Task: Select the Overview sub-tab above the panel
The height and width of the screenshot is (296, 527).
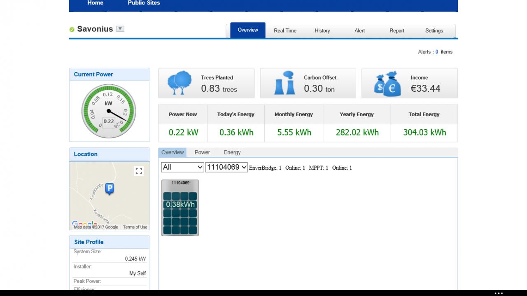Action: [173, 152]
